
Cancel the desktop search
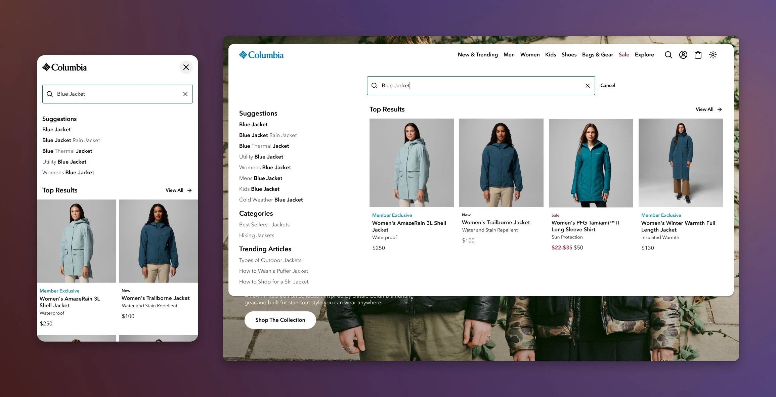click(608, 86)
